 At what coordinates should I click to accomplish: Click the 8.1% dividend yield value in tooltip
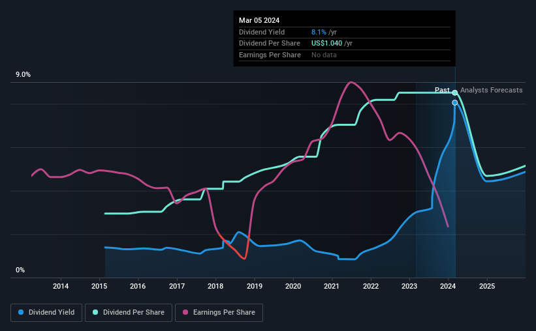319,32
